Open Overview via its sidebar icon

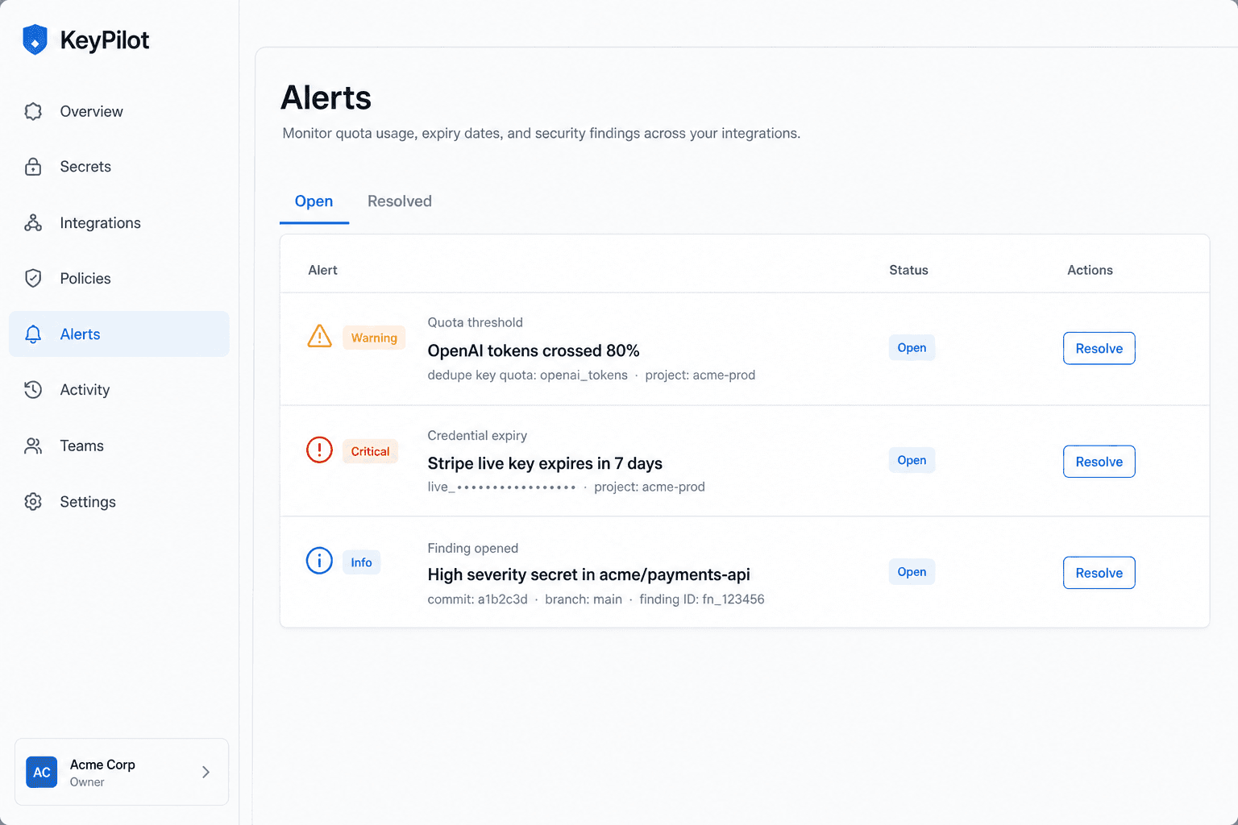tap(33, 111)
